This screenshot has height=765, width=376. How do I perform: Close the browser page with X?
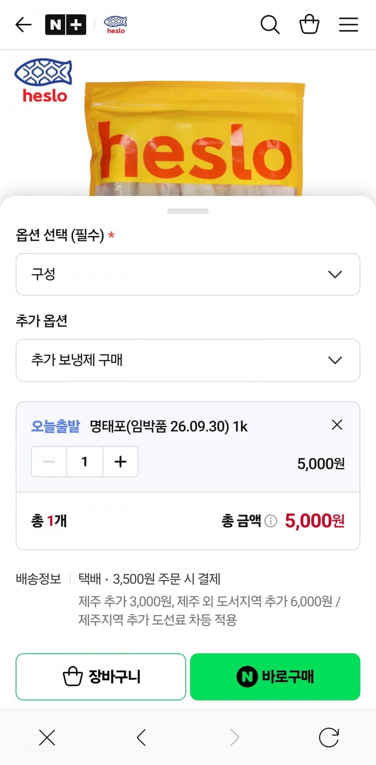point(47,737)
